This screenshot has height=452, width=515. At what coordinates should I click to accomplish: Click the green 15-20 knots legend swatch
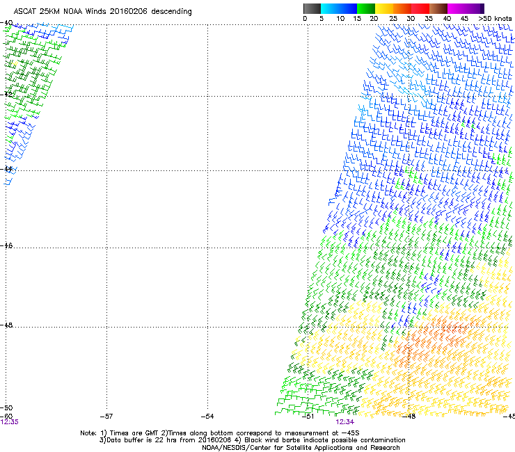click(366, 8)
